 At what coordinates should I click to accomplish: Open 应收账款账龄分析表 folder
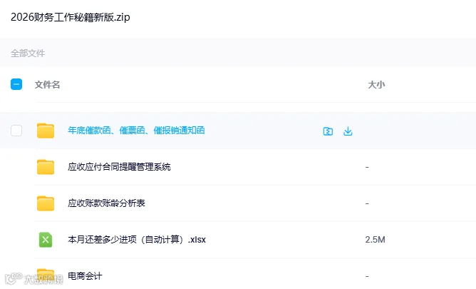click(x=106, y=203)
